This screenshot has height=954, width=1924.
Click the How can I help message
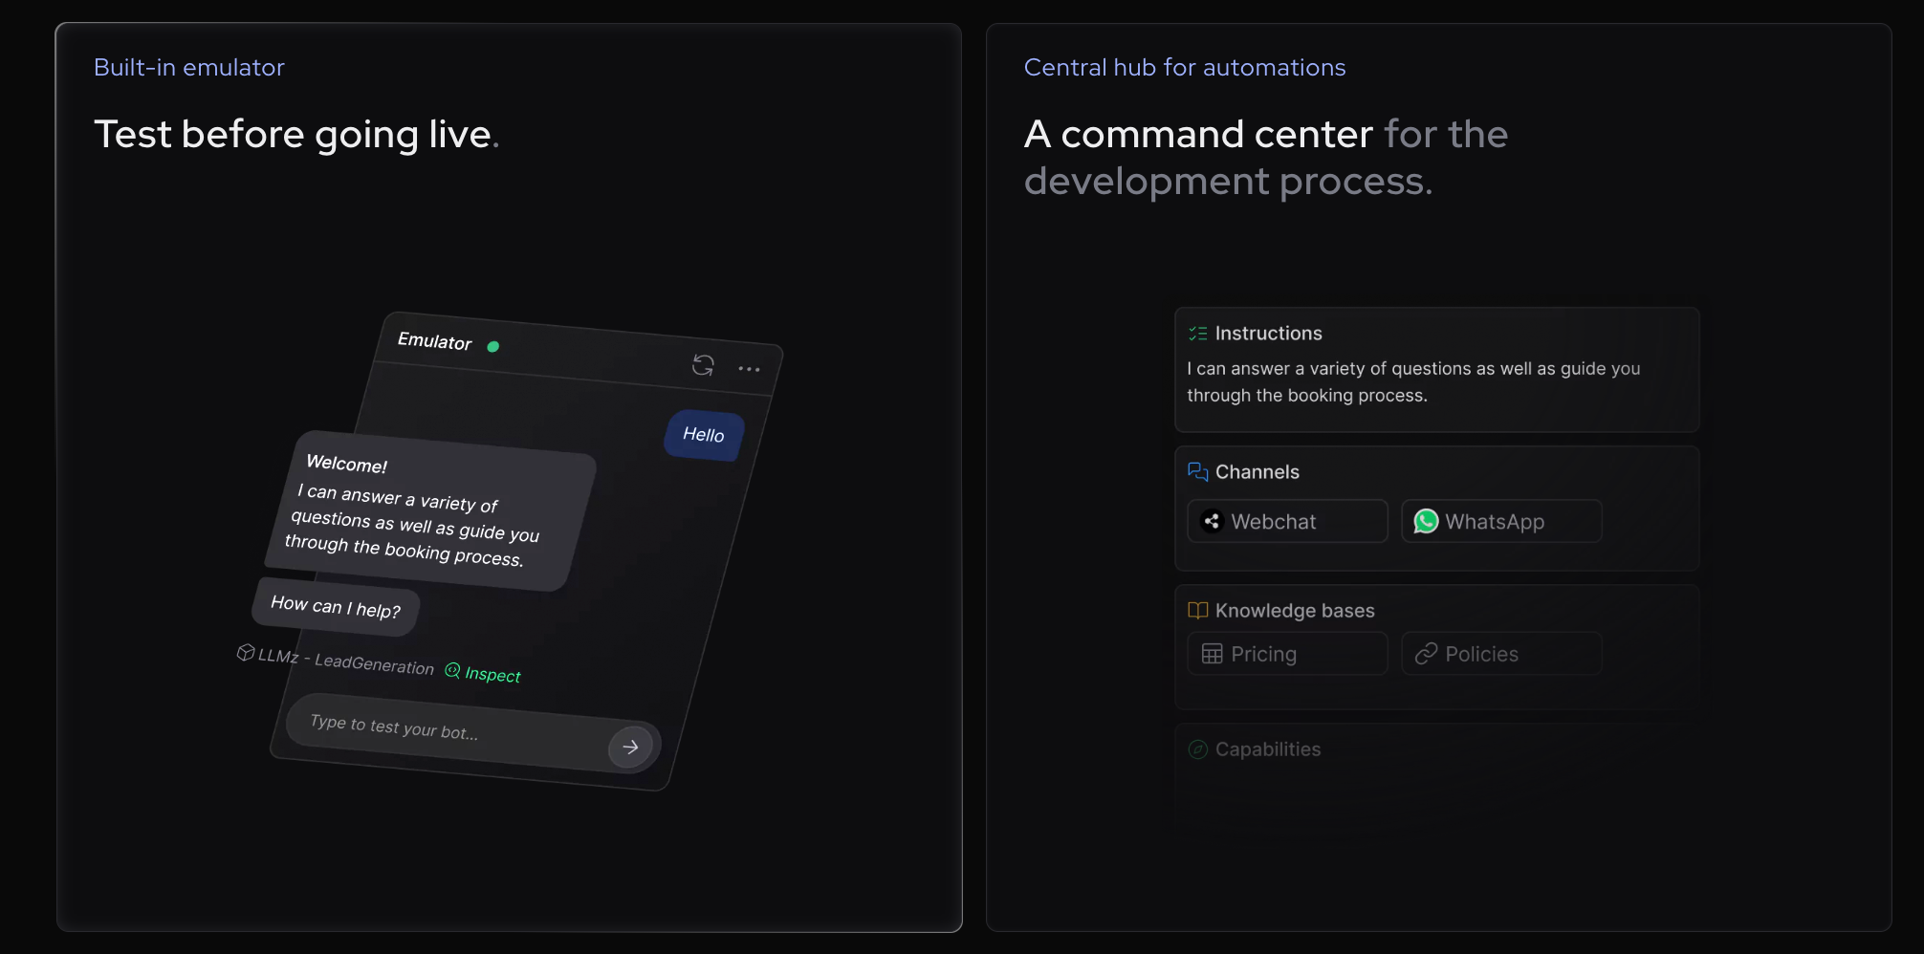336,607
